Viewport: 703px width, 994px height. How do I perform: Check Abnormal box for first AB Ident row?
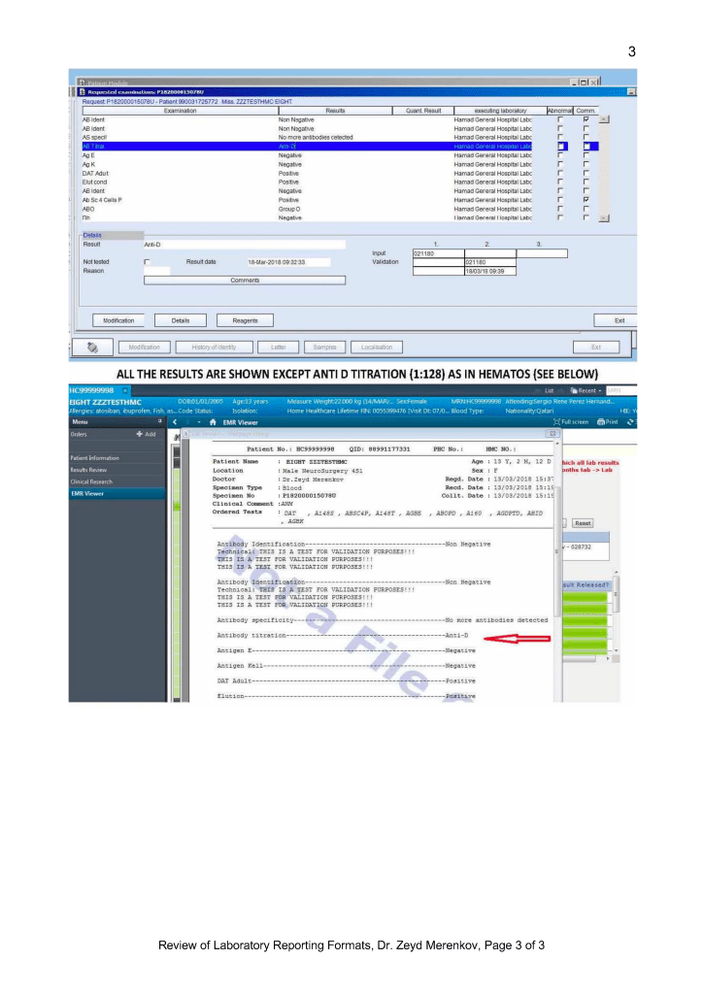click(x=560, y=119)
